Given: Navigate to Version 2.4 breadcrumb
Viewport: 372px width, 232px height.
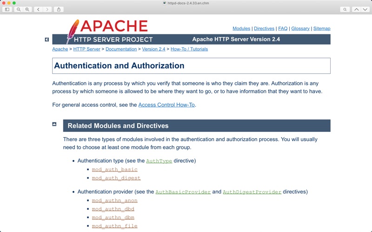Looking at the screenshot, I should pyautogui.click(x=153, y=49).
